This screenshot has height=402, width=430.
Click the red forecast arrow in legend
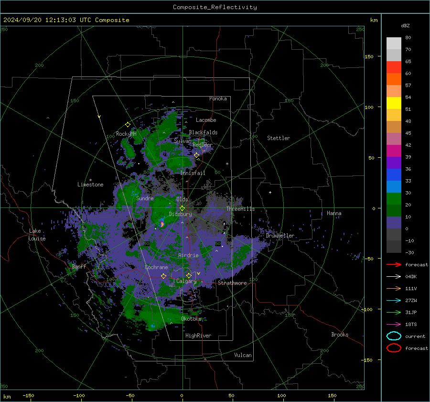click(394, 264)
